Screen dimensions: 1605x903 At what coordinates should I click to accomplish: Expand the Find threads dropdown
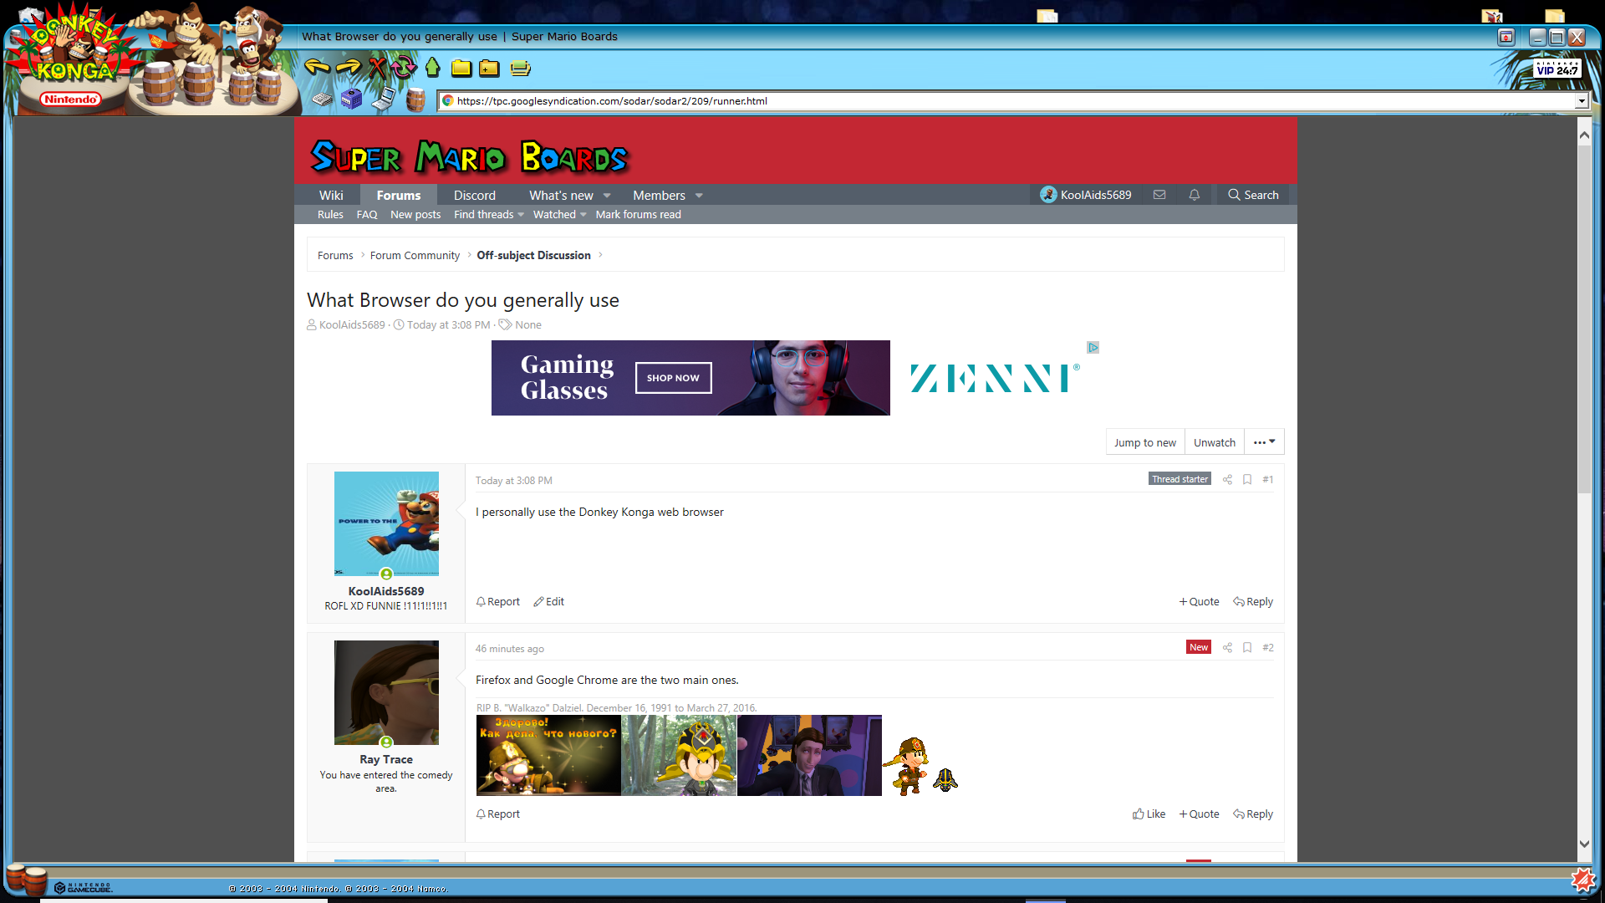pos(521,215)
